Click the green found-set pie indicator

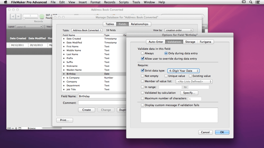tap(42, 17)
